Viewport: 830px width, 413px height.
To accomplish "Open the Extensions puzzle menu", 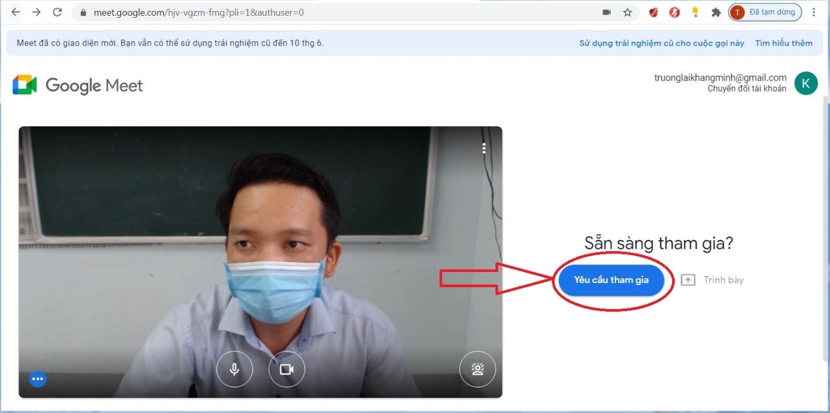I will click(x=716, y=12).
